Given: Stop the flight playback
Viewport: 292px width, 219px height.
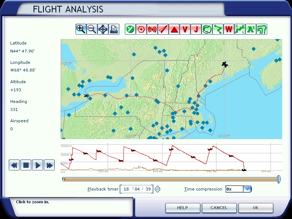Looking at the screenshot, I should (x=26, y=165).
